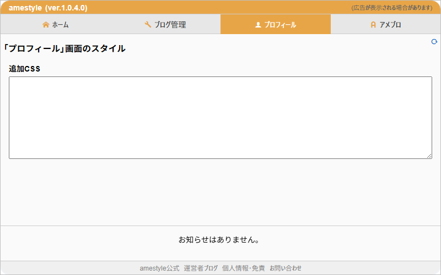Click the person icon on the プロフィール tab

[258, 25]
